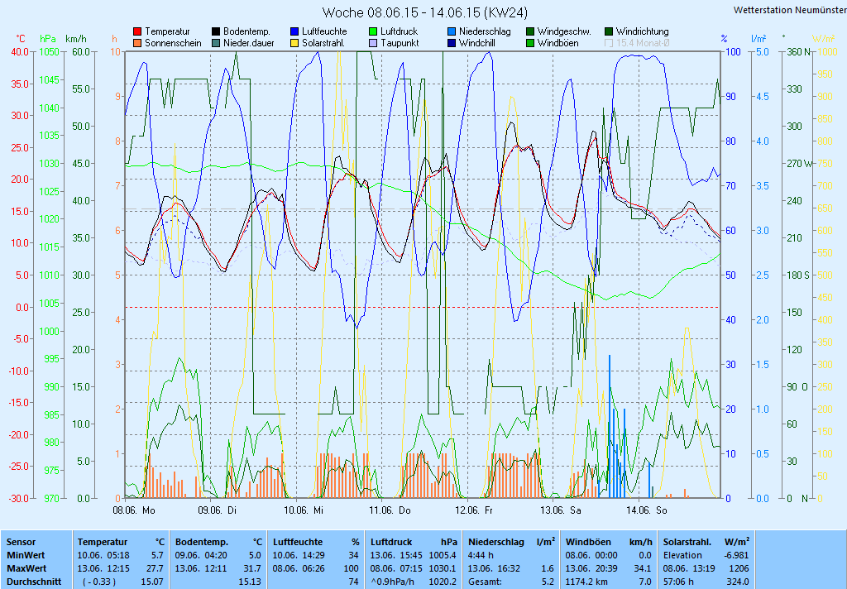Viewport: 847px width, 589px height.
Task: Click the minimum temperature time '10.06. 05:18'
Action: tap(103, 555)
